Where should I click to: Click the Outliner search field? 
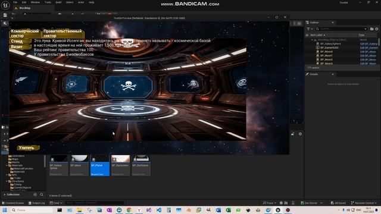(341, 29)
